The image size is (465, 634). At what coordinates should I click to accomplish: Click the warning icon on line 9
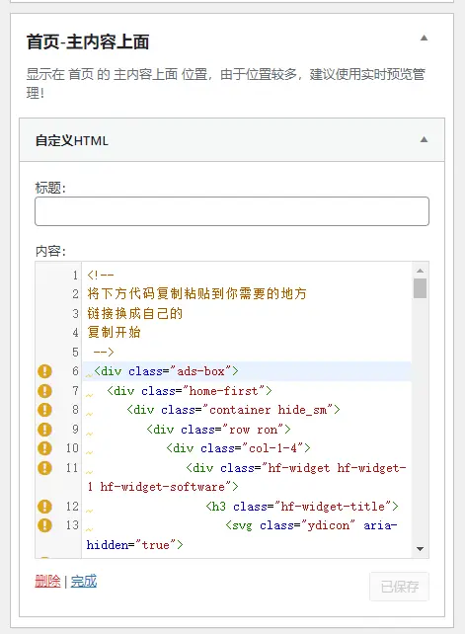[x=44, y=430]
